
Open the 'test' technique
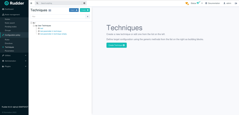(x=42, y=28)
